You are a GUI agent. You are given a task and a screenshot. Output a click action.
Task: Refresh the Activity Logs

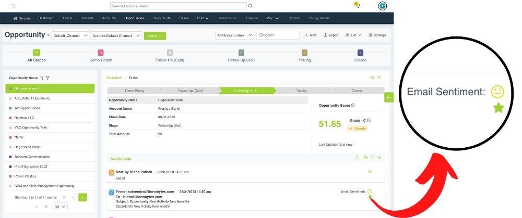click(x=357, y=158)
